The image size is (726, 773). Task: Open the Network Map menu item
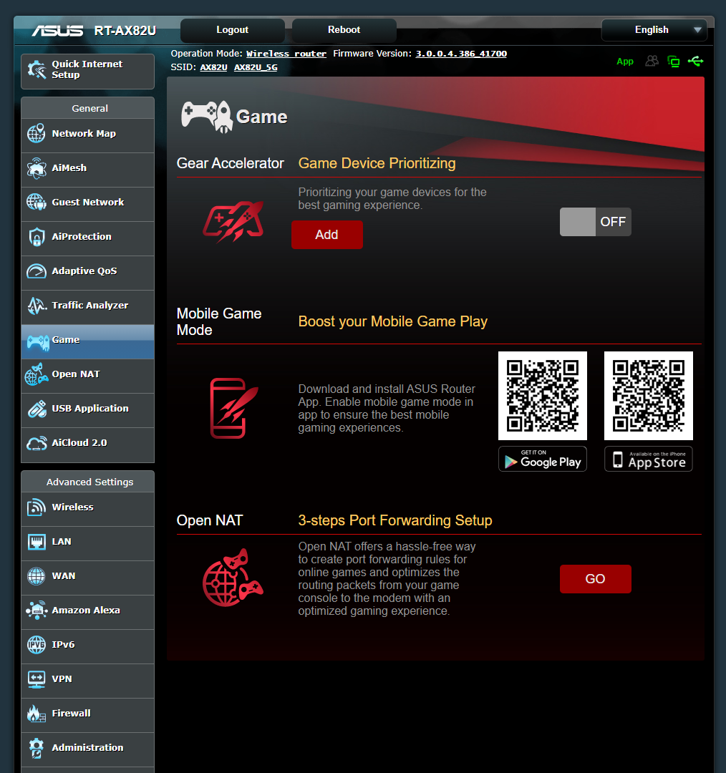tap(88, 134)
